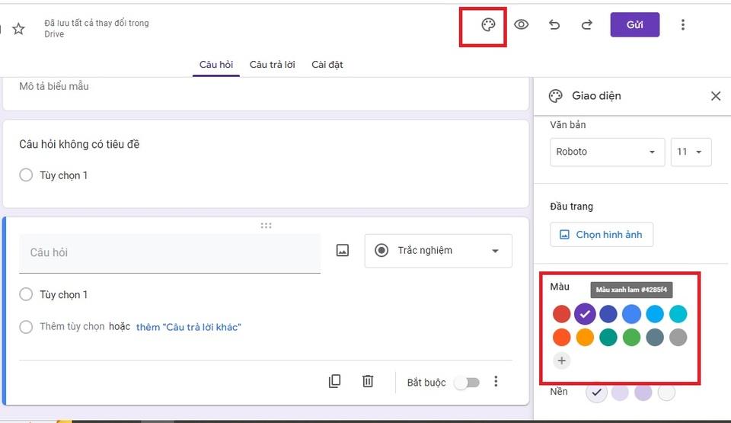Click the undo arrow icon
The image size is (731, 423).
554,25
